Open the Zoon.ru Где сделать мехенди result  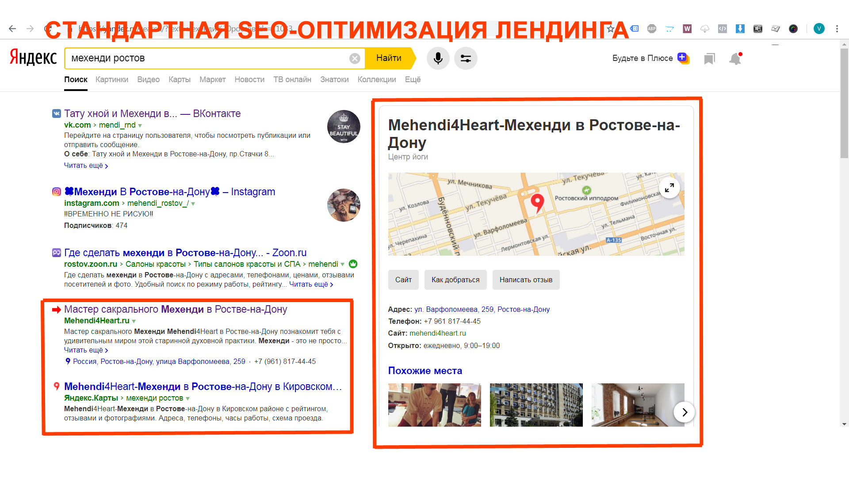185,253
